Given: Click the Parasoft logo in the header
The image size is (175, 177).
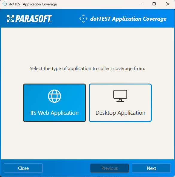Looking at the screenshot, I should 29,19.
